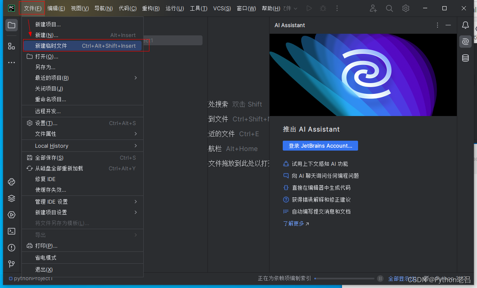Open the View menu in menu bar
The image size is (477, 288).
pos(80,8)
